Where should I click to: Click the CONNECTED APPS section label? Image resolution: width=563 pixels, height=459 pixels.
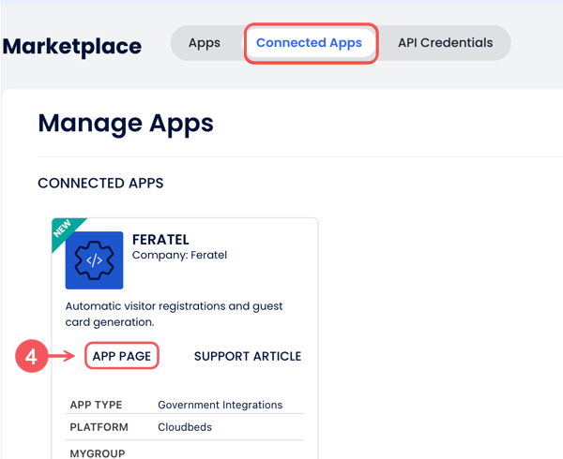tap(100, 183)
